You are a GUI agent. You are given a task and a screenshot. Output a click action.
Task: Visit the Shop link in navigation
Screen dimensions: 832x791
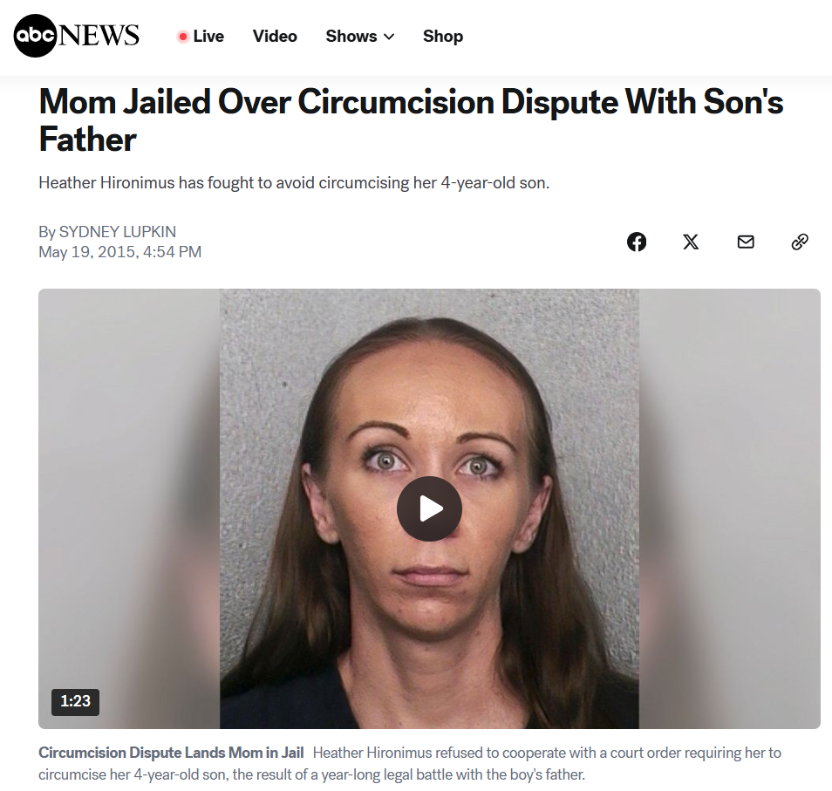tap(443, 36)
